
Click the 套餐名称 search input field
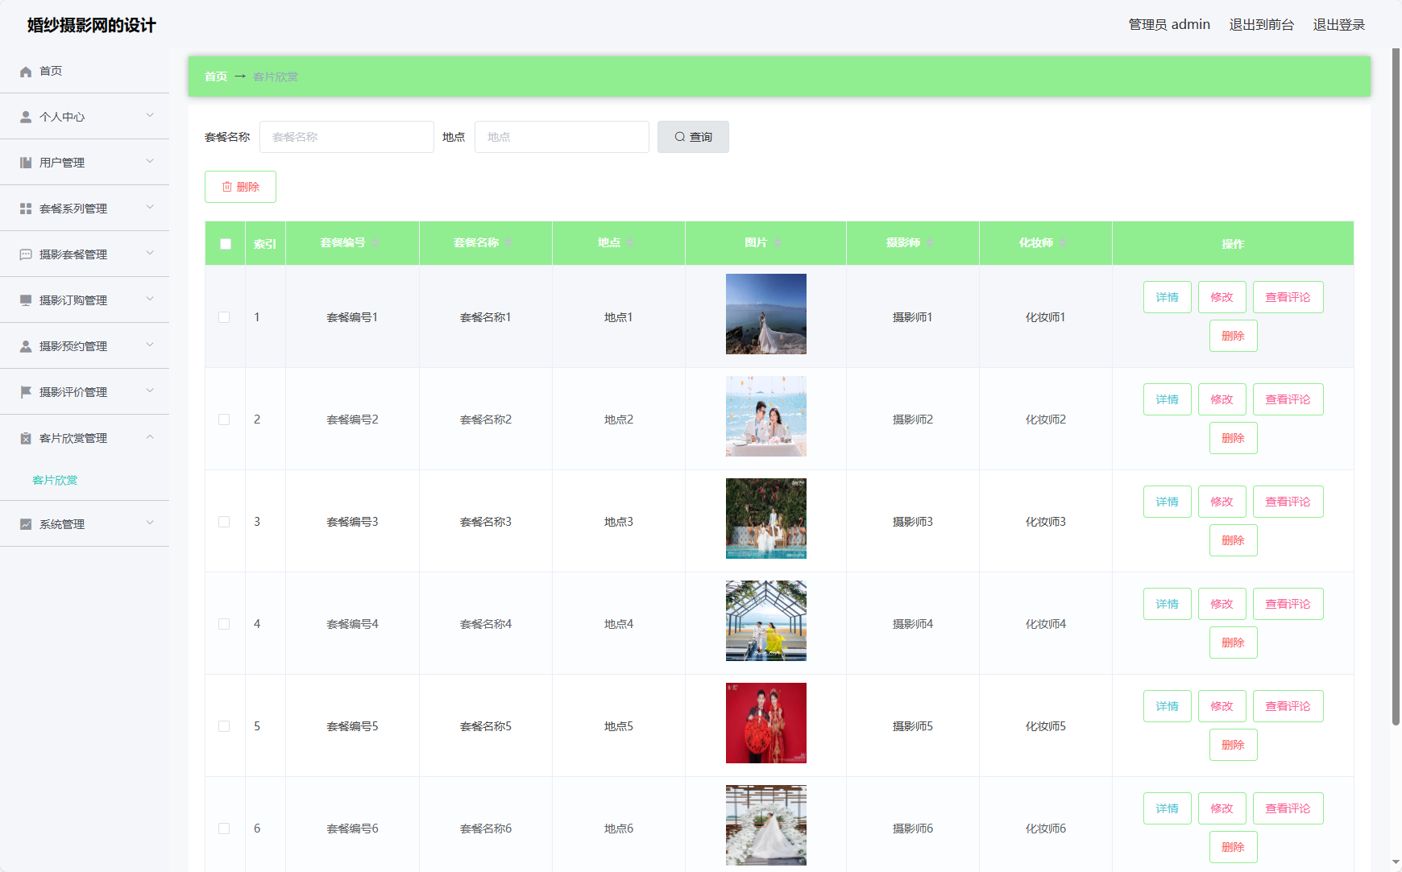click(346, 136)
